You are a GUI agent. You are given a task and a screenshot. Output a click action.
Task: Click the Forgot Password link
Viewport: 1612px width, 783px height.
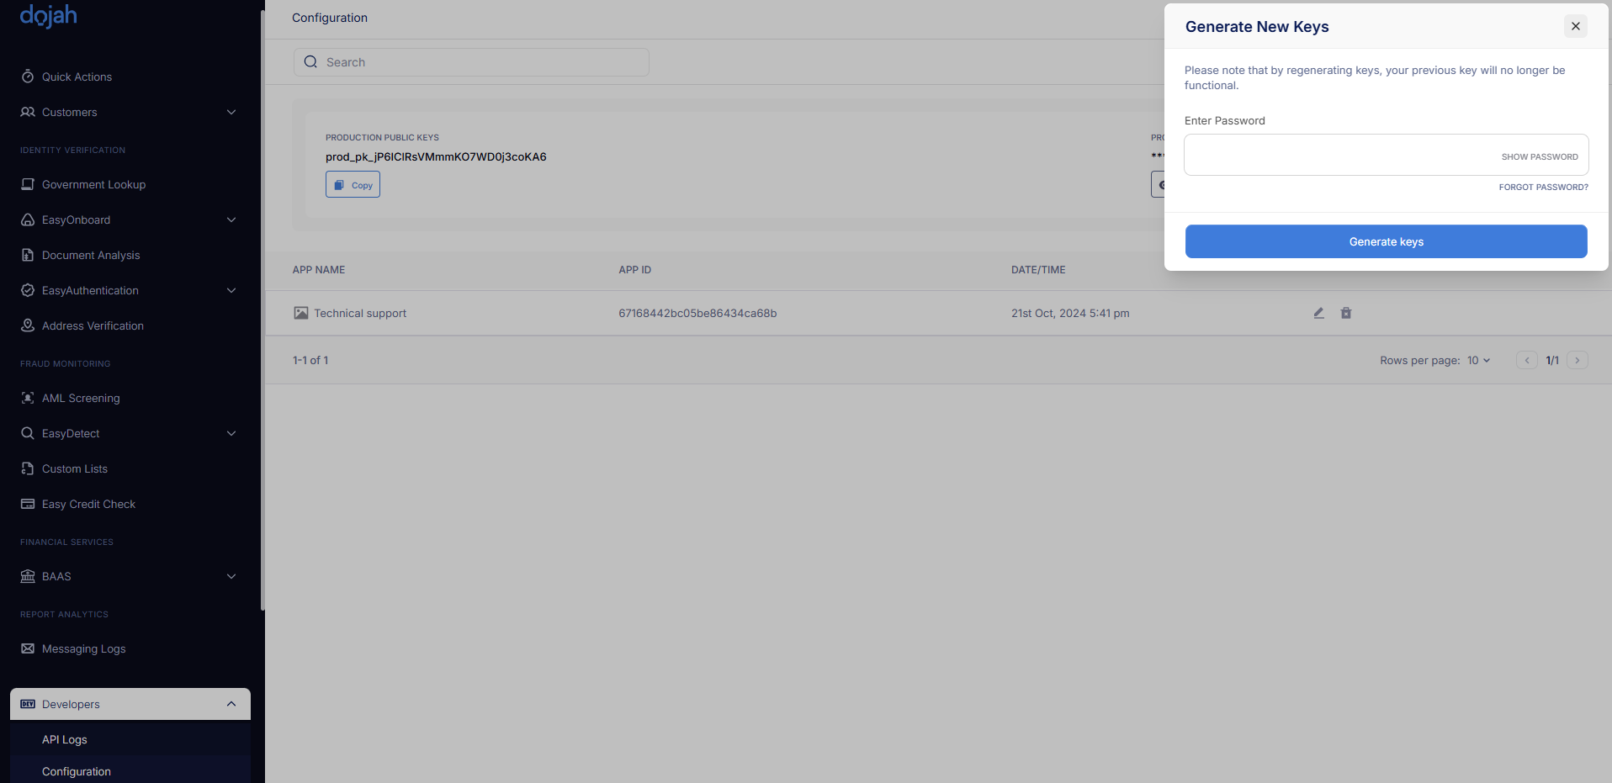[x=1543, y=187]
